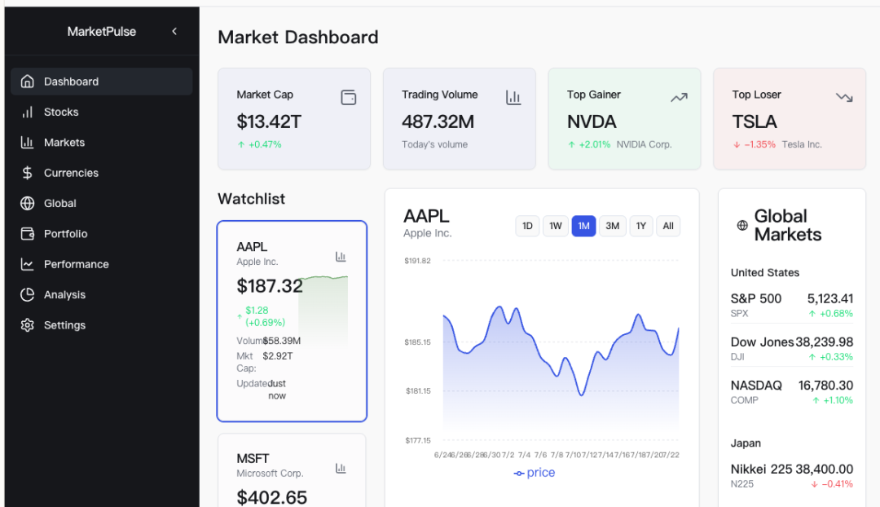Click the chart icon on MSFT watchlist card
The image size is (880, 507).
point(341,468)
